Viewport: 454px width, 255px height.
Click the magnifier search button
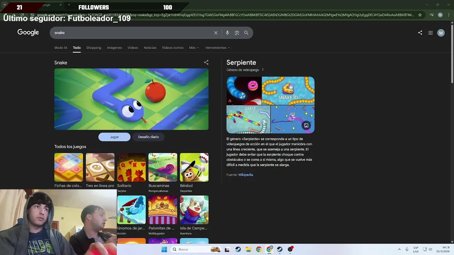point(246,33)
